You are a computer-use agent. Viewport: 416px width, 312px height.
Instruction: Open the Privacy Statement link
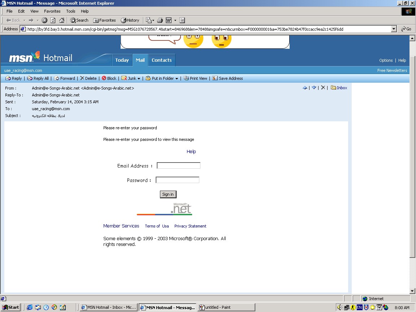(190, 226)
